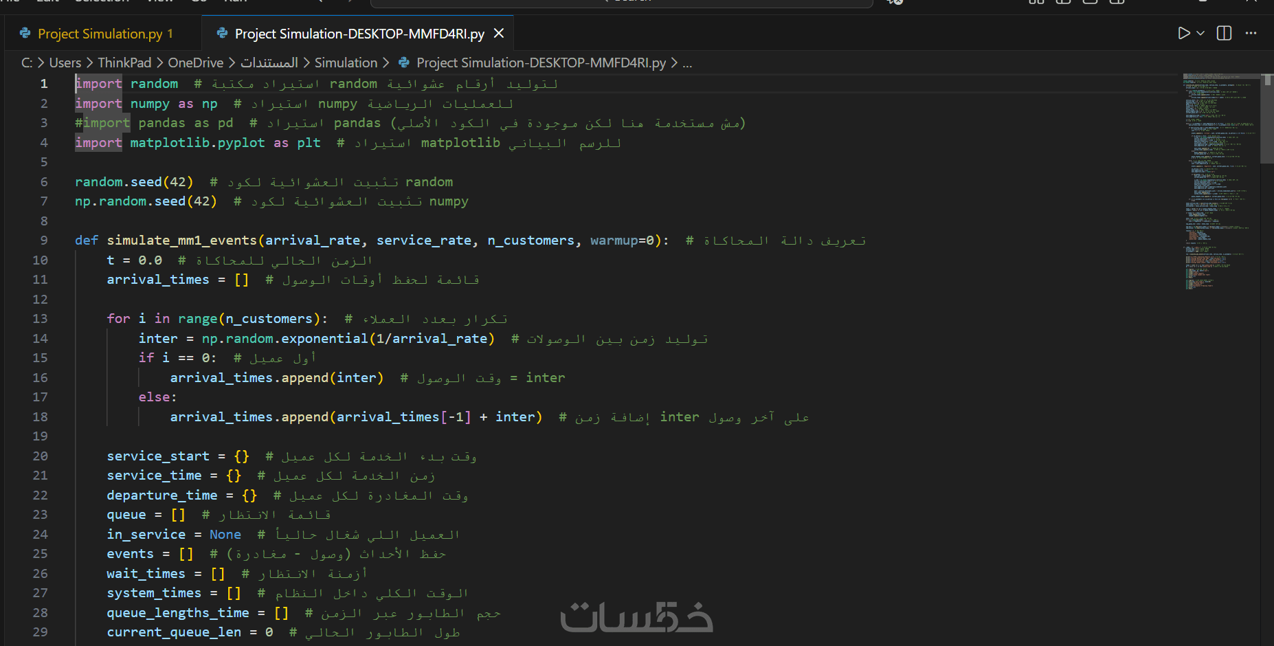Click the Python icon on the DESKTOP-MMFD4RI tab
The width and height of the screenshot is (1274, 646).
(x=222, y=33)
